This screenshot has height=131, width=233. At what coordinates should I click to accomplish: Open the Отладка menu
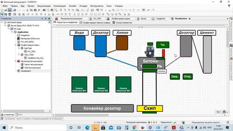coord(83,6)
